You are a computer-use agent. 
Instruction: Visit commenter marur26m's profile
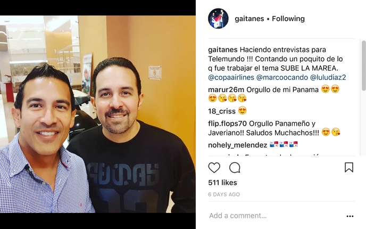coord(226,89)
